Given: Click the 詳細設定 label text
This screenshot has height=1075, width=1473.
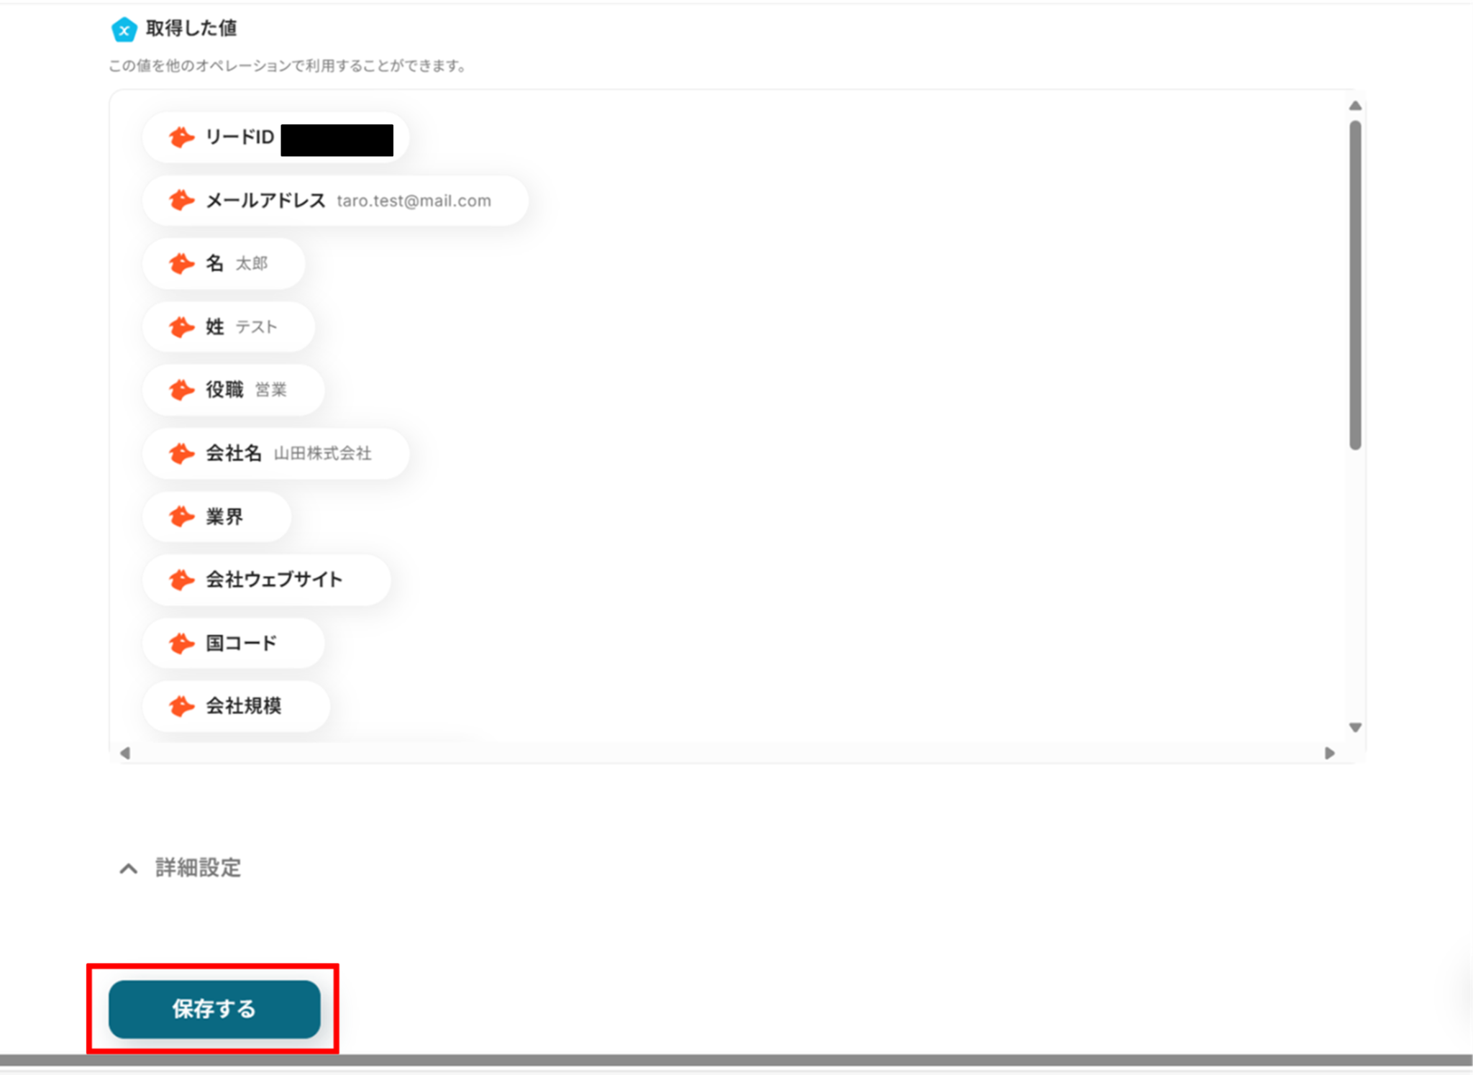Looking at the screenshot, I should click(x=198, y=868).
